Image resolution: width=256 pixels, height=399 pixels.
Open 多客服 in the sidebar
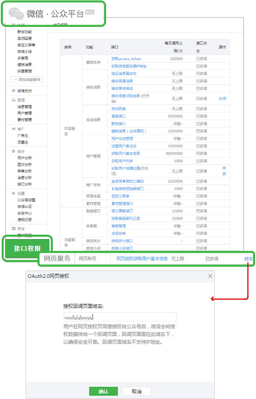click(x=23, y=58)
